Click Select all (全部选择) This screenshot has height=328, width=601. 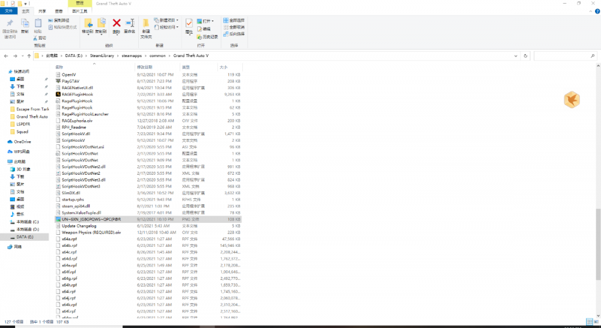(234, 20)
